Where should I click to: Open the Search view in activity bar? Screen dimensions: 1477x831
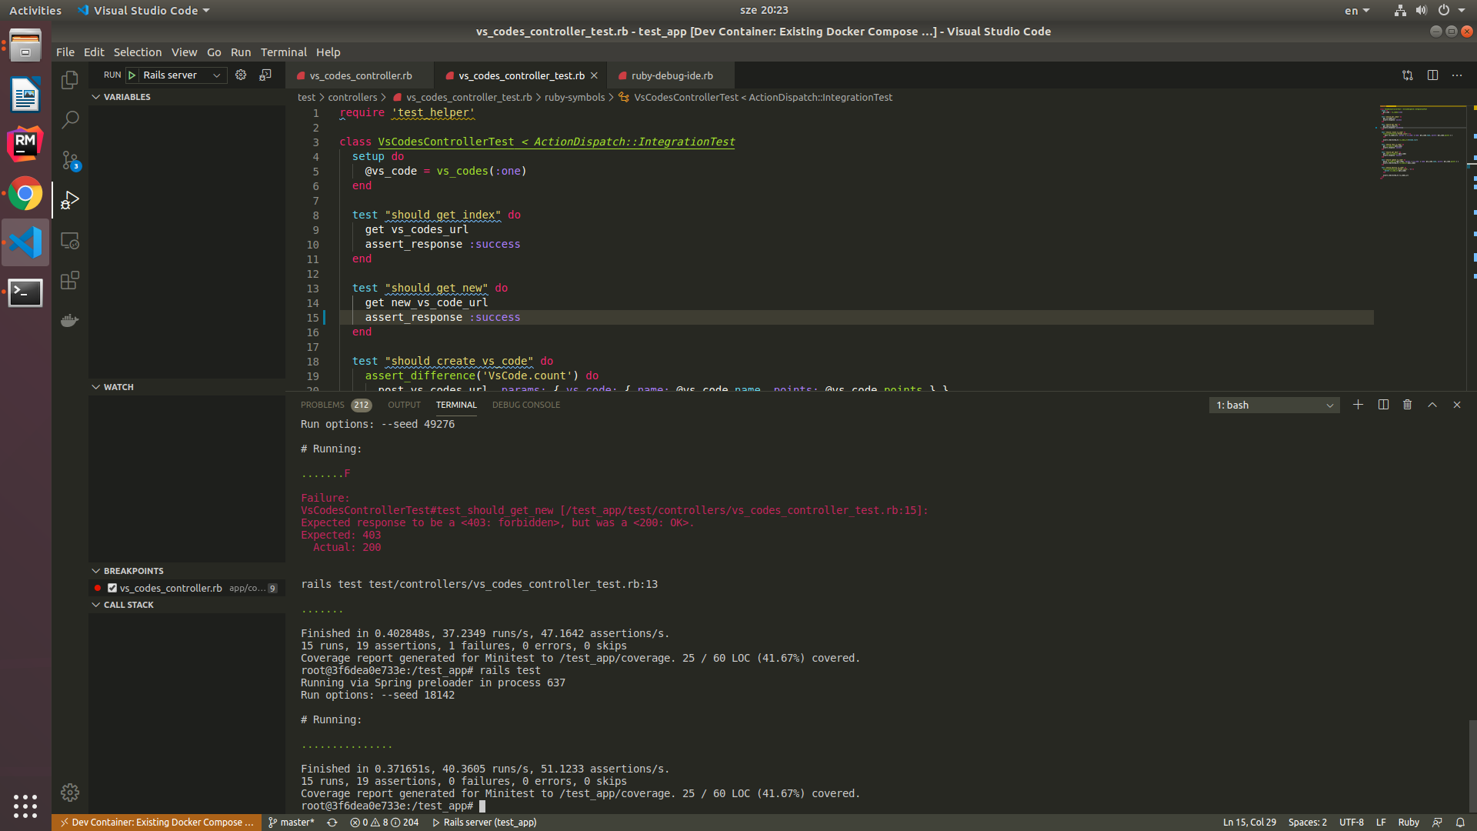tap(70, 120)
